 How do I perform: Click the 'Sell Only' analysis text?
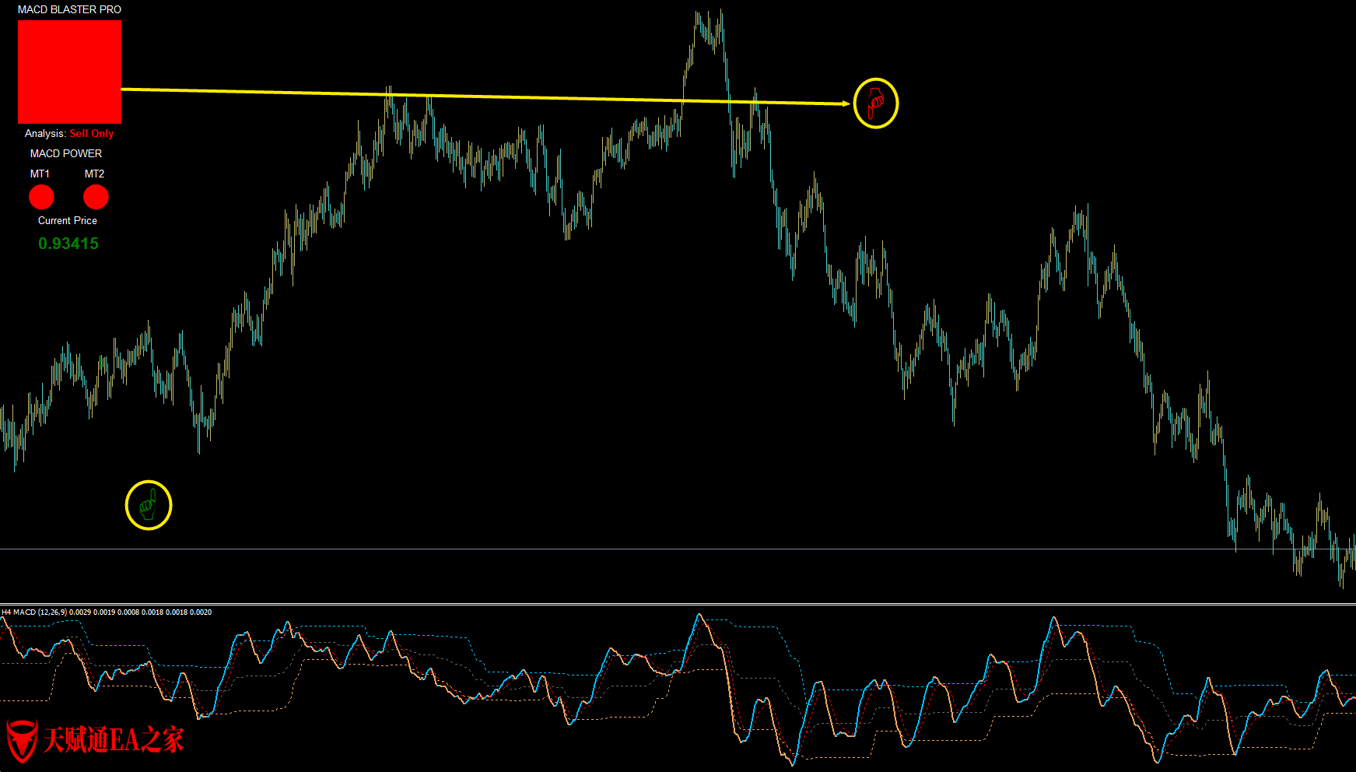coord(92,133)
